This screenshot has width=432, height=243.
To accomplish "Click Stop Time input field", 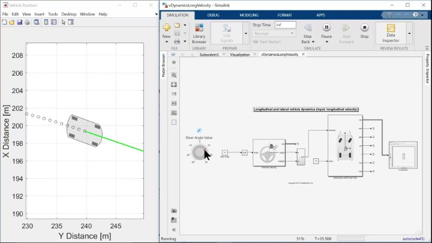I will click(285, 25).
